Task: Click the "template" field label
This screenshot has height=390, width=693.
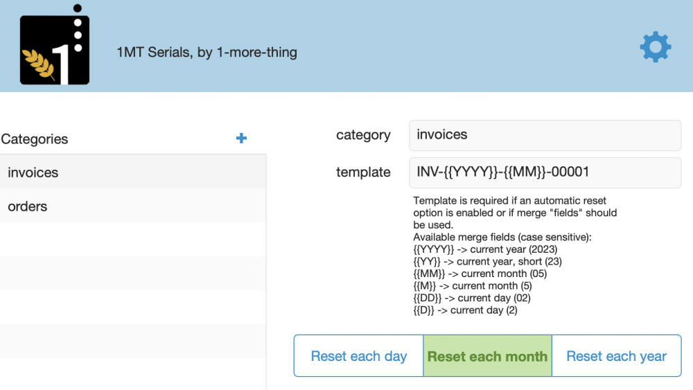Action: 363,172
